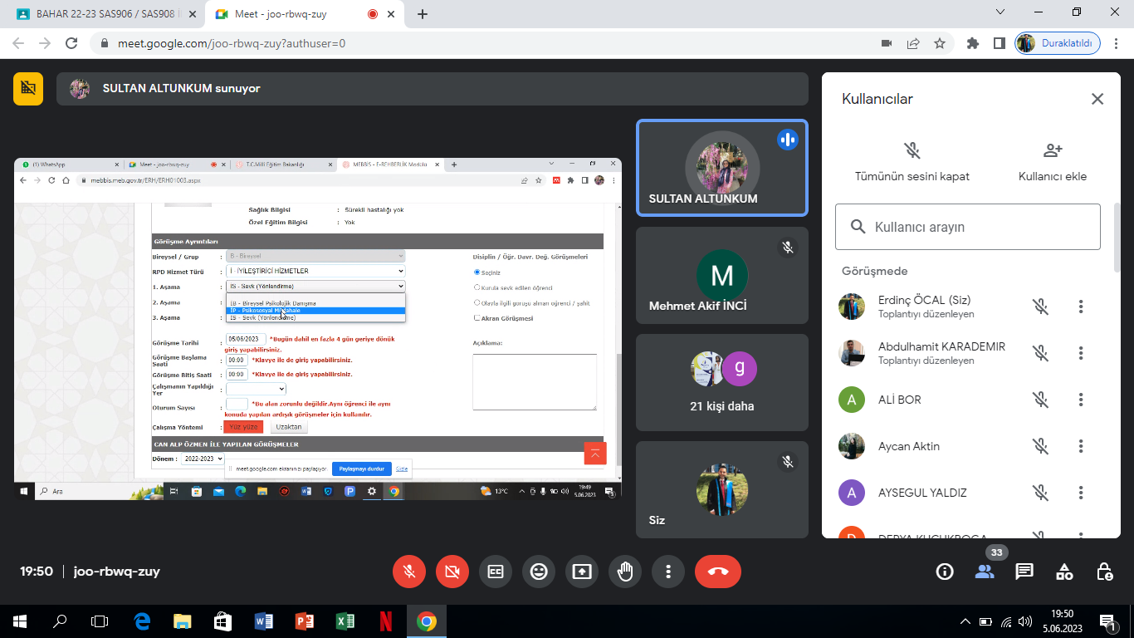Click the present screen icon
The image size is (1134, 638).
(x=582, y=572)
